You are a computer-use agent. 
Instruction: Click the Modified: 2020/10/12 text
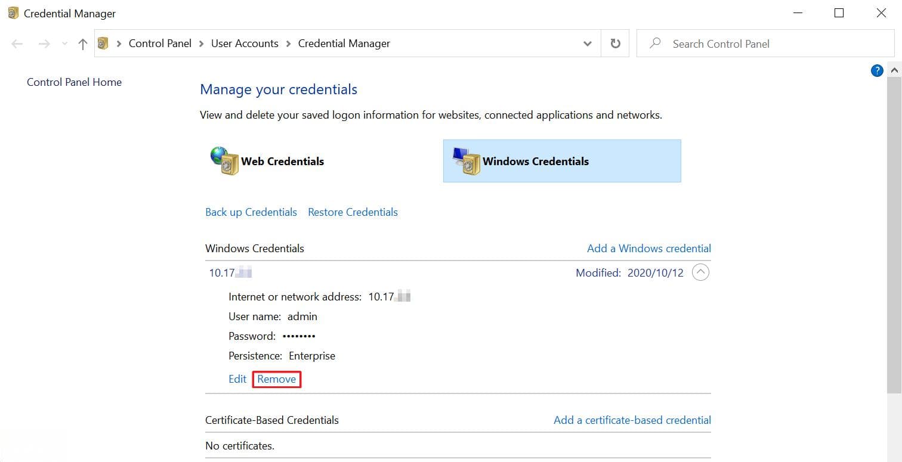(x=629, y=273)
